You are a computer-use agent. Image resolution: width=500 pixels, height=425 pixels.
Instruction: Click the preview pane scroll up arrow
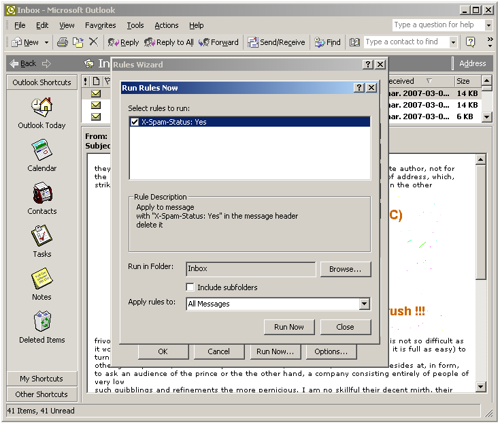(480, 159)
